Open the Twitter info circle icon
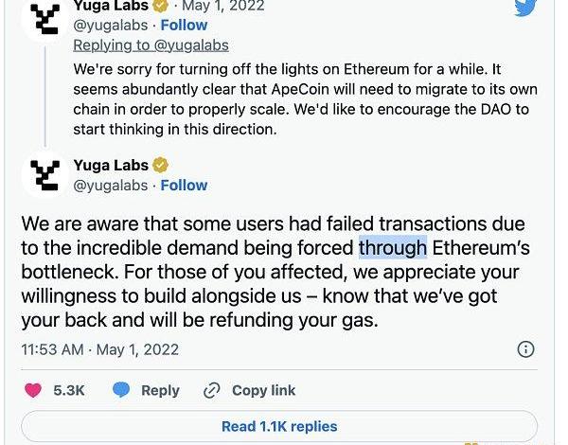Viewport: 568px width, 445px height. pyautogui.click(x=525, y=349)
